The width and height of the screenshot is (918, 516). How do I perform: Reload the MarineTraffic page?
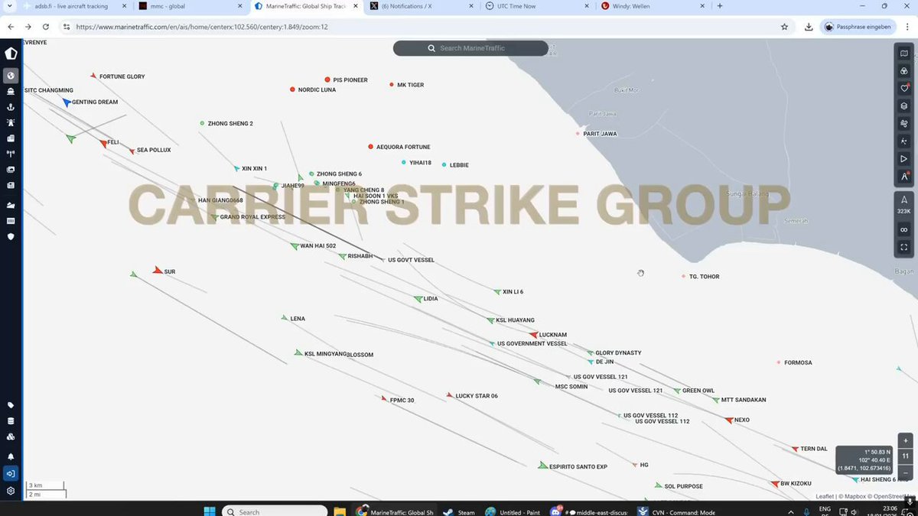coord(46,27)
